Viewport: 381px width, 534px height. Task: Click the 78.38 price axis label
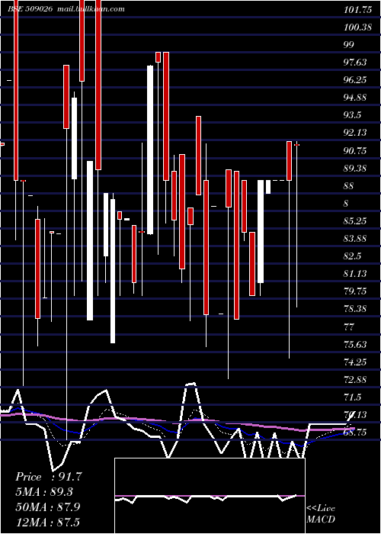[x=355, y=309]
